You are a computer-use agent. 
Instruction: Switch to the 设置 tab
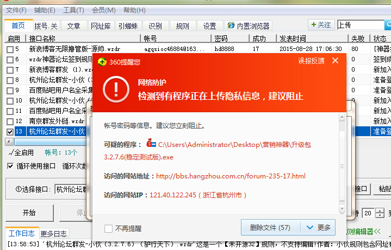(x=210, y=26)
